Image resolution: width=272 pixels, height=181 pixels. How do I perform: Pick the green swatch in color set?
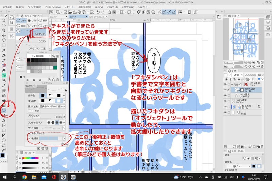55,68
